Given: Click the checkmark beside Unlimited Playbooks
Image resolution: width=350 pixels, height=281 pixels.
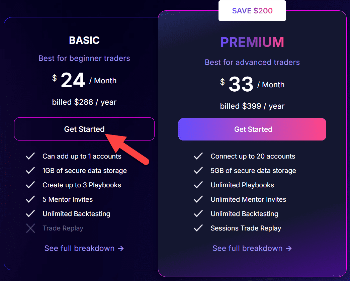Looking at the screenshot, I should [x=198, y=185].
